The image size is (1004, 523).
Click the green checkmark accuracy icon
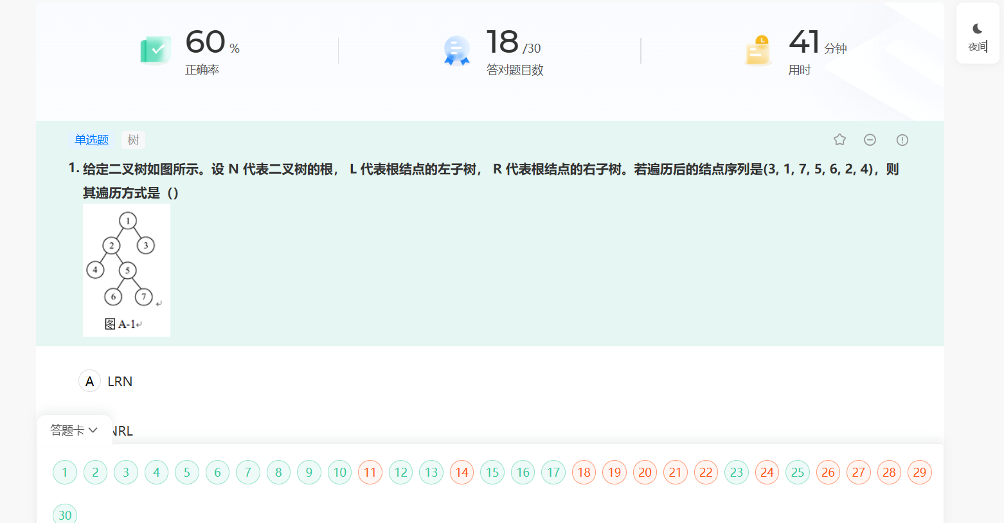coord(156,50)
